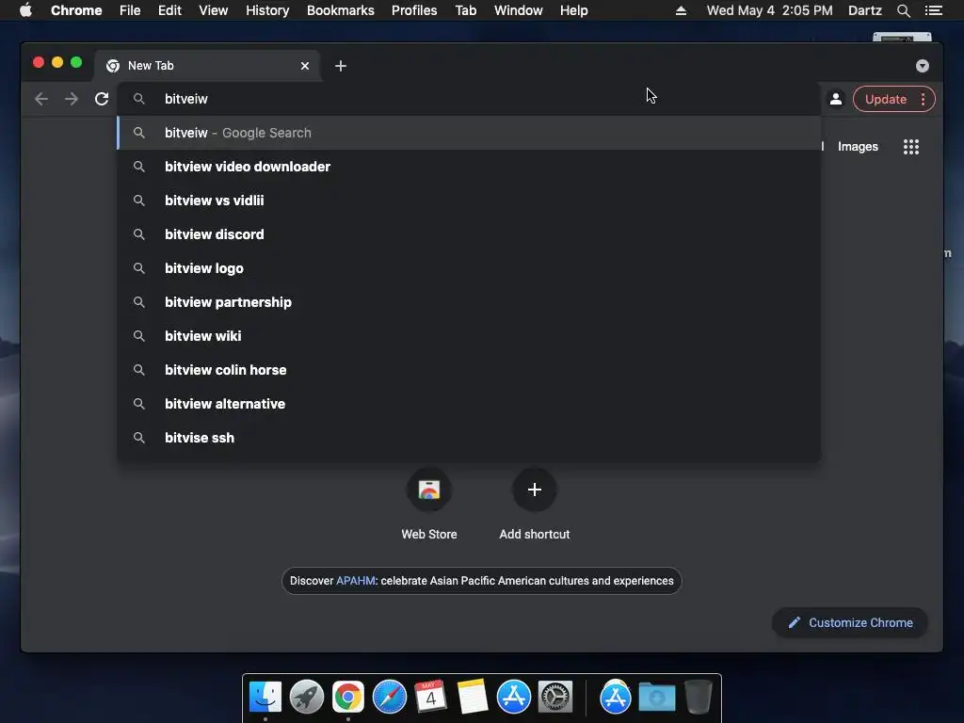Open the Chrome menu in menu bar
The width and height of the screenshot is (964, 723).
point(76,10)
